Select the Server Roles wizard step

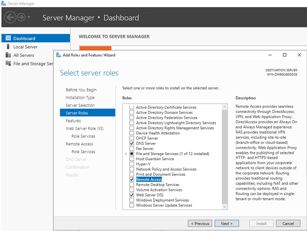[x=87, y=113]
